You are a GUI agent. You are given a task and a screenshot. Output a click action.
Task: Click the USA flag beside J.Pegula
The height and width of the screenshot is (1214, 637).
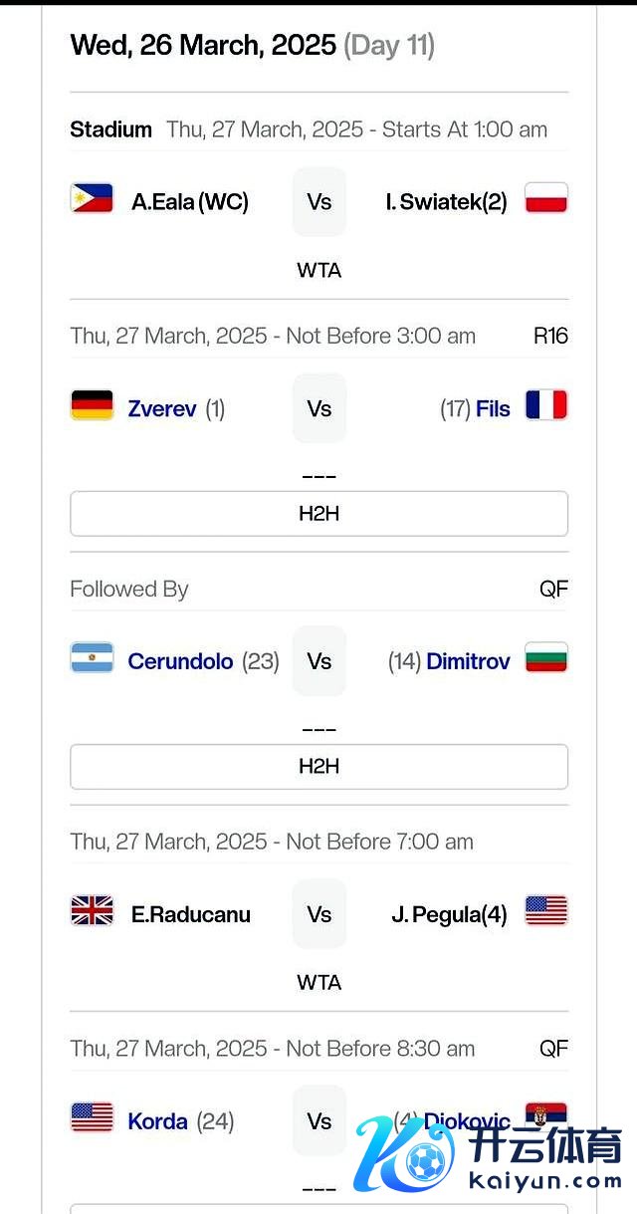[x=546, y=912]
